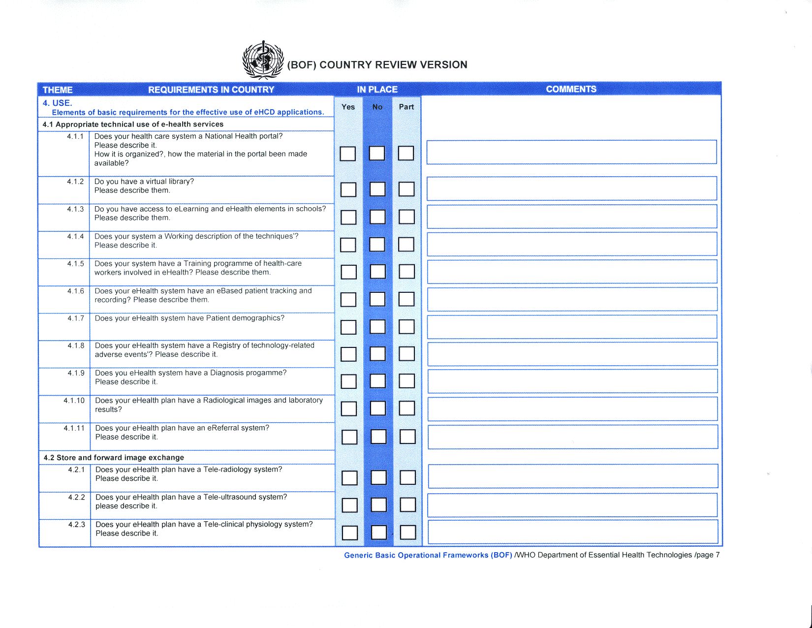The height and width of the screenshot is (628, 812).
Task: Check Part for 4.1.2 virtual library
Action: pyautogui.click(x=406, y=189)
